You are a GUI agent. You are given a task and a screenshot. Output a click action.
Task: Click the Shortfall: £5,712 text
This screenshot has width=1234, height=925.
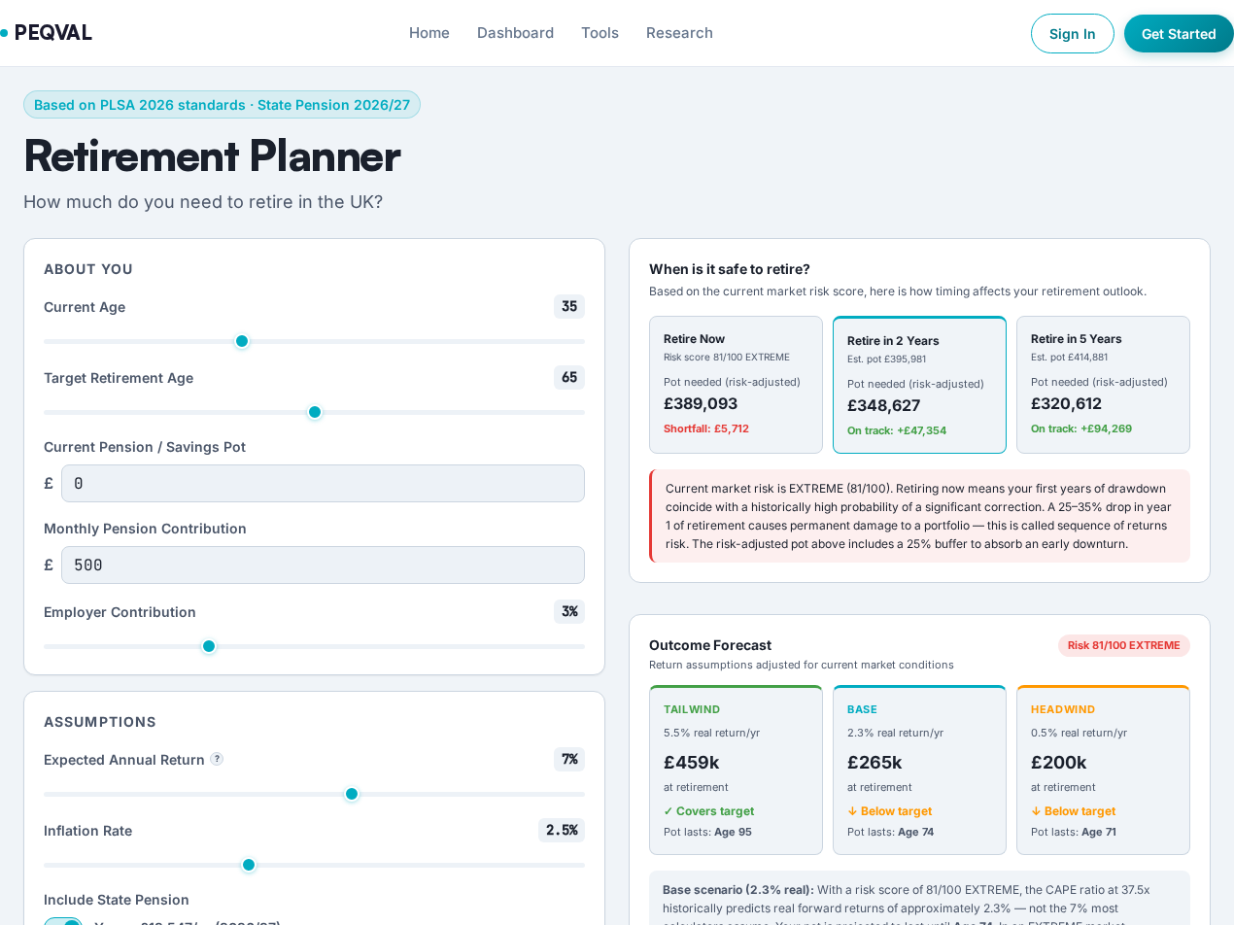[x=706, y=428]
